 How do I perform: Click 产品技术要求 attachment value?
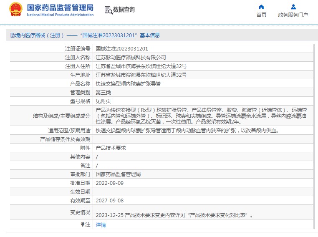coord(111,148)
